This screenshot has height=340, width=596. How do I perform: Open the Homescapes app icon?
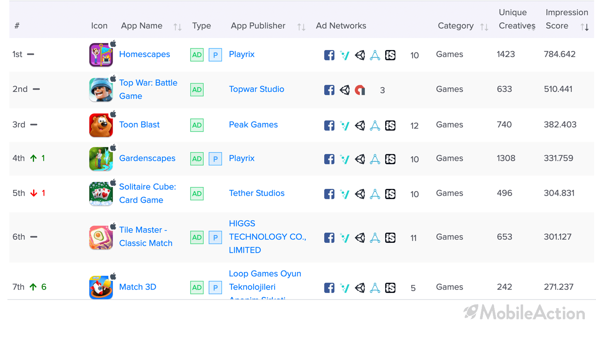[x=101, y=55]
